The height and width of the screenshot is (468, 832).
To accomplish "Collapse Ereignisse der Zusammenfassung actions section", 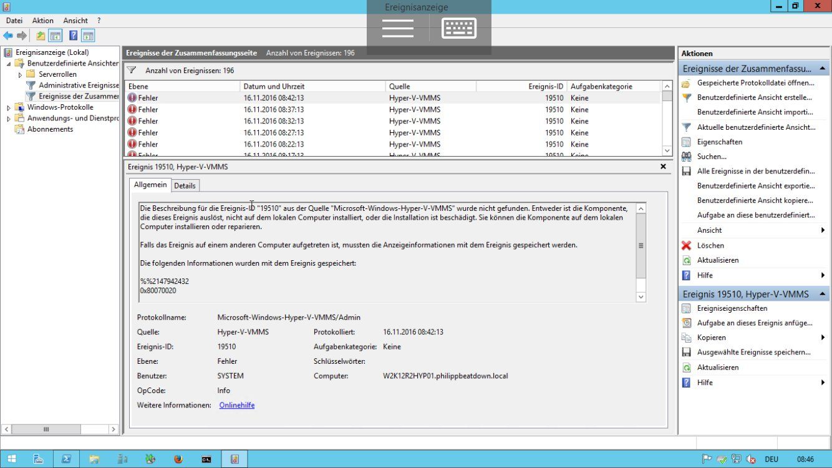I will 823,69.
